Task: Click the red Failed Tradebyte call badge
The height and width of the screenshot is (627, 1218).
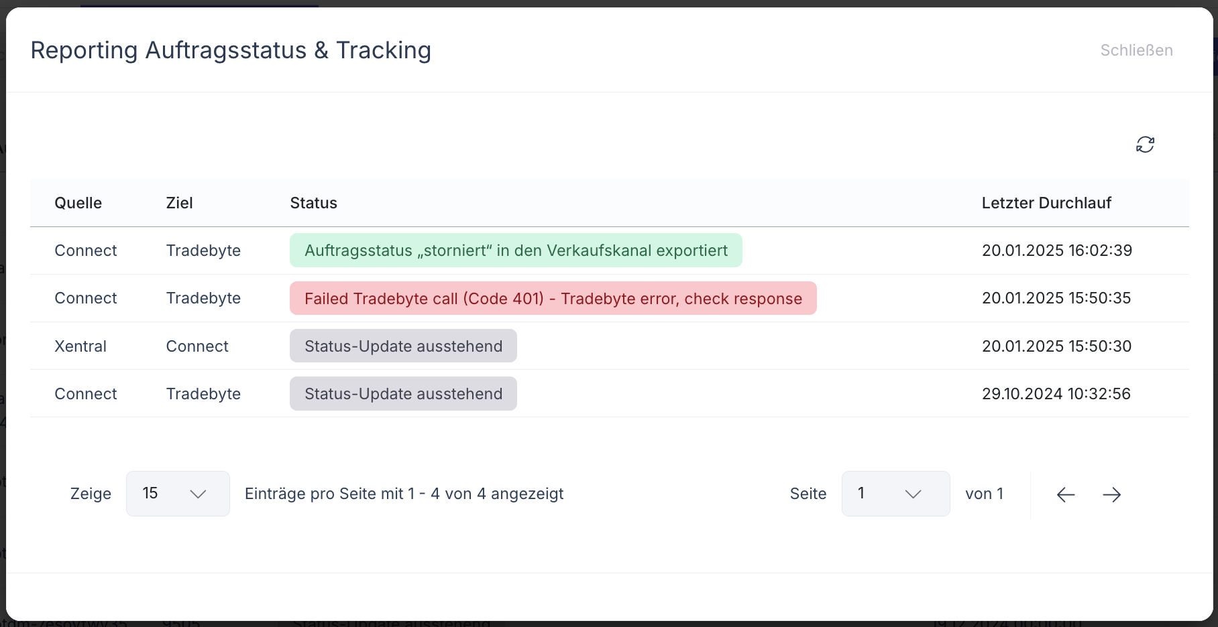Action: (x=553, y=298)
